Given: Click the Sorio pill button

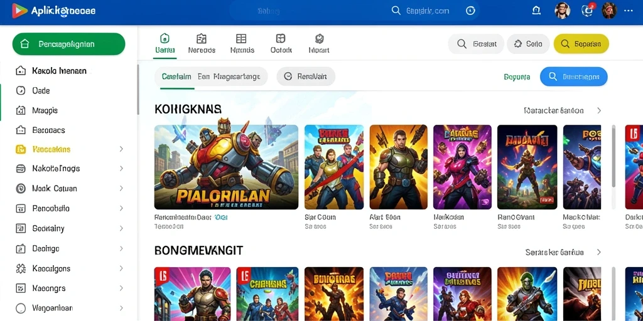Looking at the screenshot, I should 527,44.
